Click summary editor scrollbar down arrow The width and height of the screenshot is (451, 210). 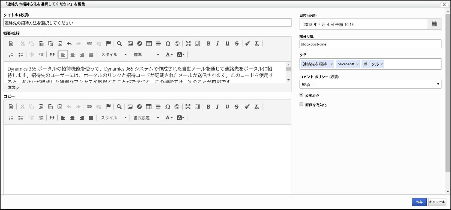(x=288, y=80)
